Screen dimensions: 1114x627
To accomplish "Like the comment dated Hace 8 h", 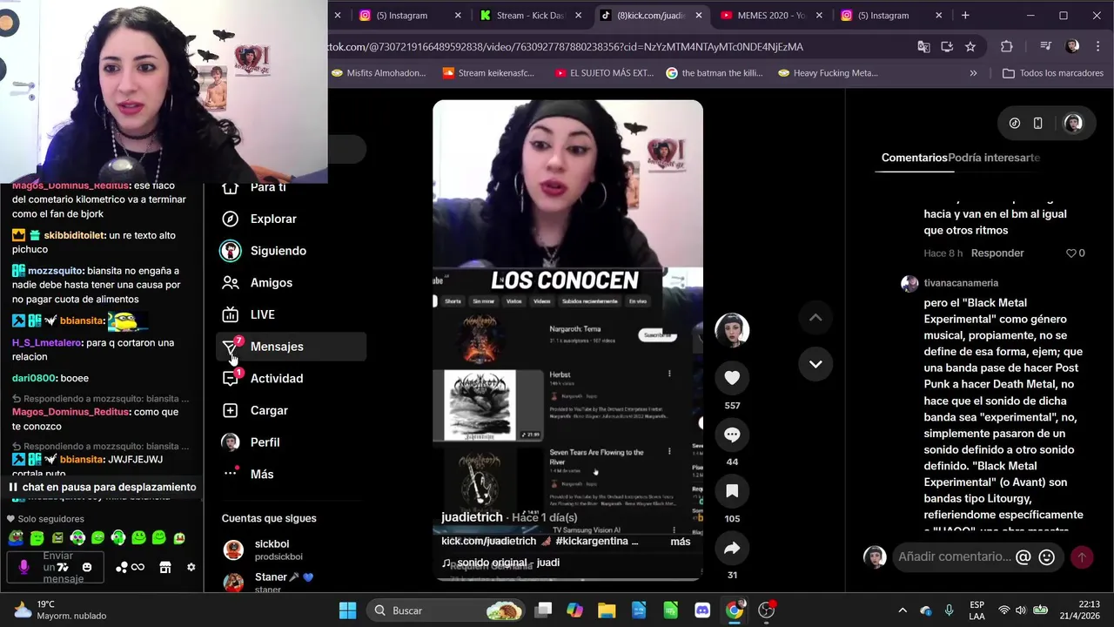I will point(1071,253).
